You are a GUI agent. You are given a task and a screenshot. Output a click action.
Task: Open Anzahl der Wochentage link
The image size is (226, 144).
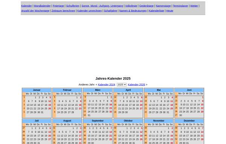pyautogui.click(x=35, y=11)
